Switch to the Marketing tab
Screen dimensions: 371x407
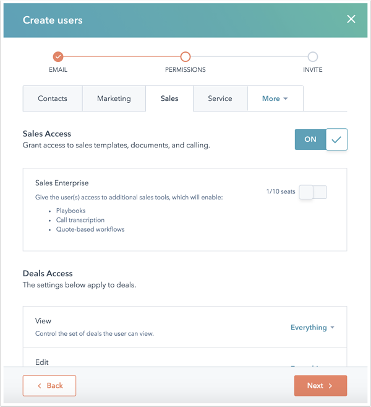tap(114, 98)
